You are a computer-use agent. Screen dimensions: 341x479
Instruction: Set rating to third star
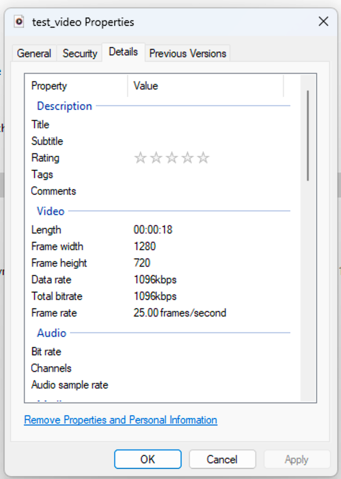[x=172, y=158]
